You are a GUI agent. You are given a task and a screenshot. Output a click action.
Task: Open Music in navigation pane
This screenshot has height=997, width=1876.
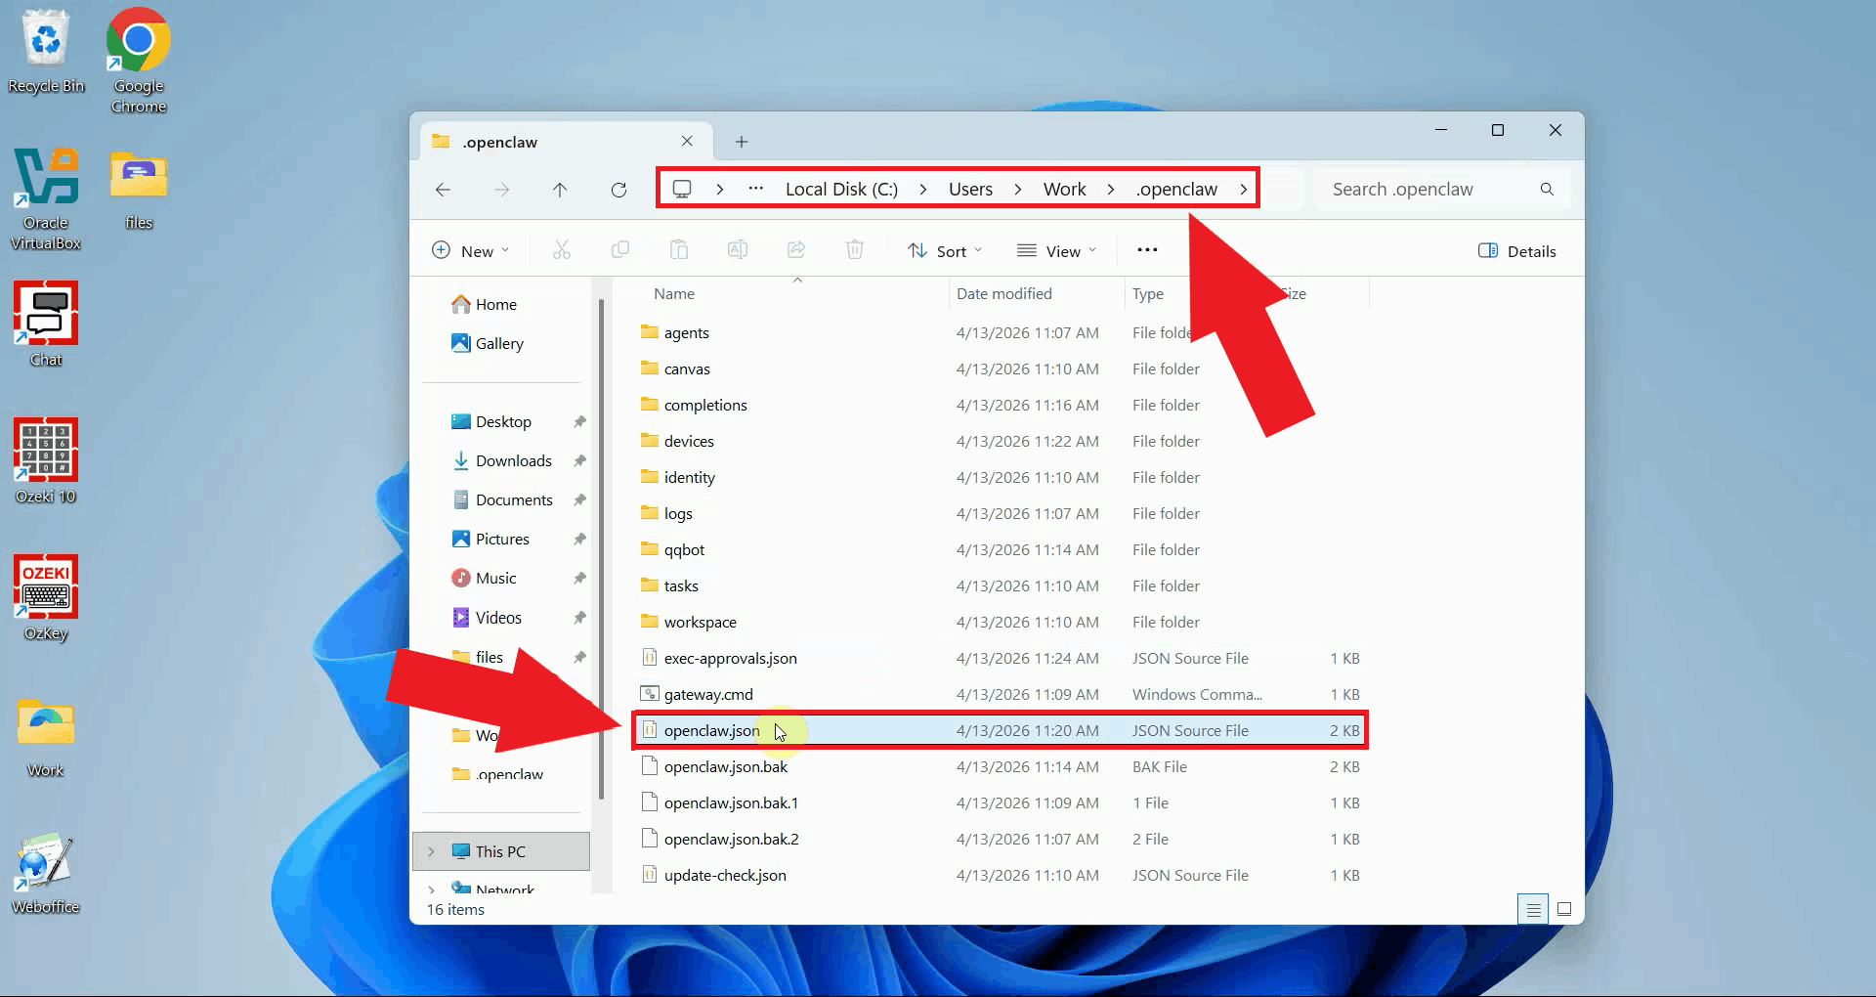pos(484,579)
